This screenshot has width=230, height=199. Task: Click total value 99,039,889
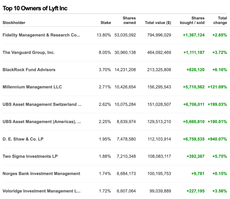(160, 191)
